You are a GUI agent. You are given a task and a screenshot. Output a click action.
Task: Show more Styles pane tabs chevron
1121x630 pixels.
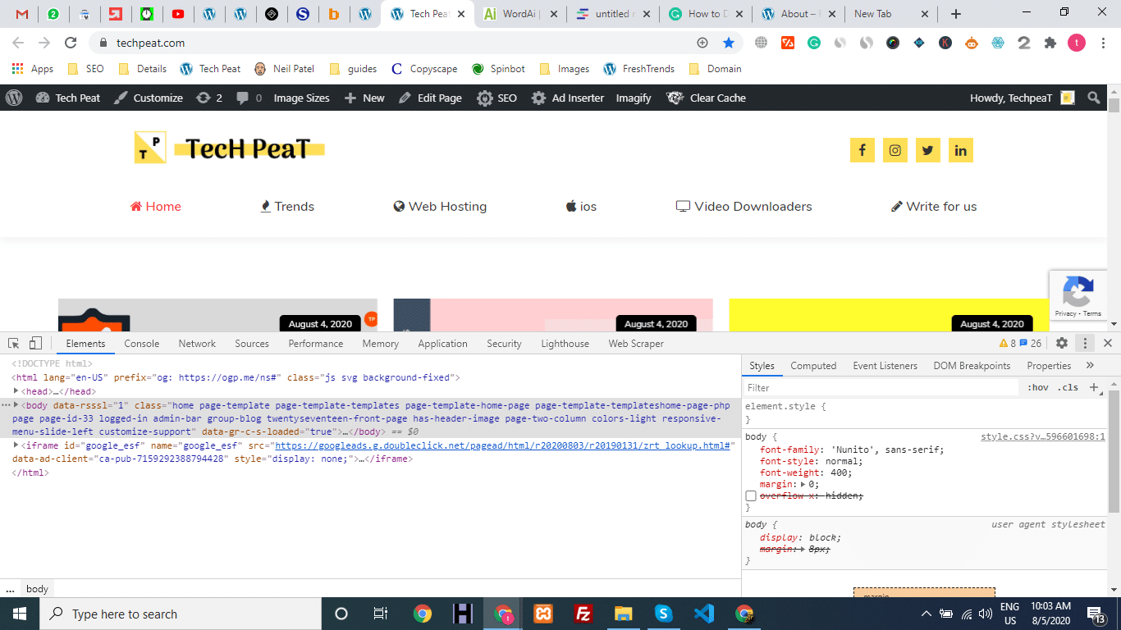(x=1090, y=365)
